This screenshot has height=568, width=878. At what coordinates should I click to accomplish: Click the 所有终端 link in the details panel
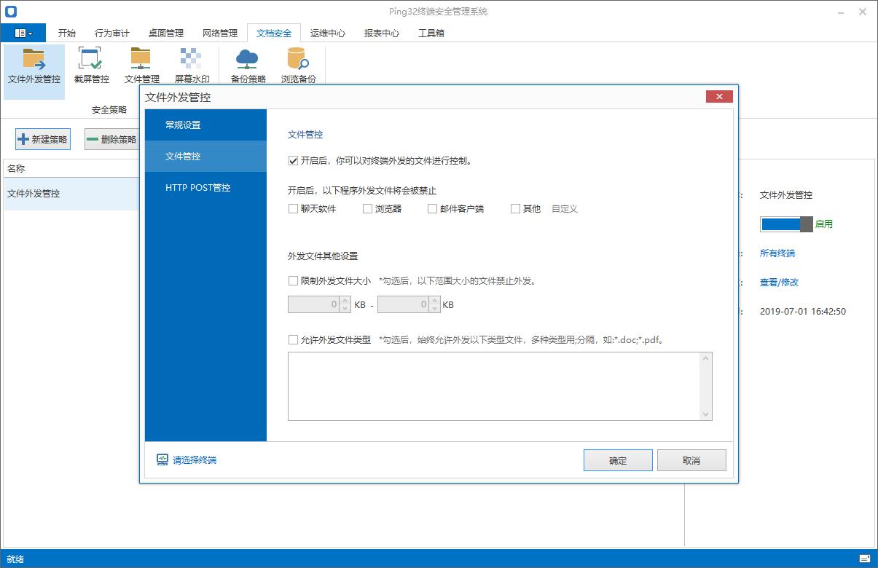tap(777, 253)
